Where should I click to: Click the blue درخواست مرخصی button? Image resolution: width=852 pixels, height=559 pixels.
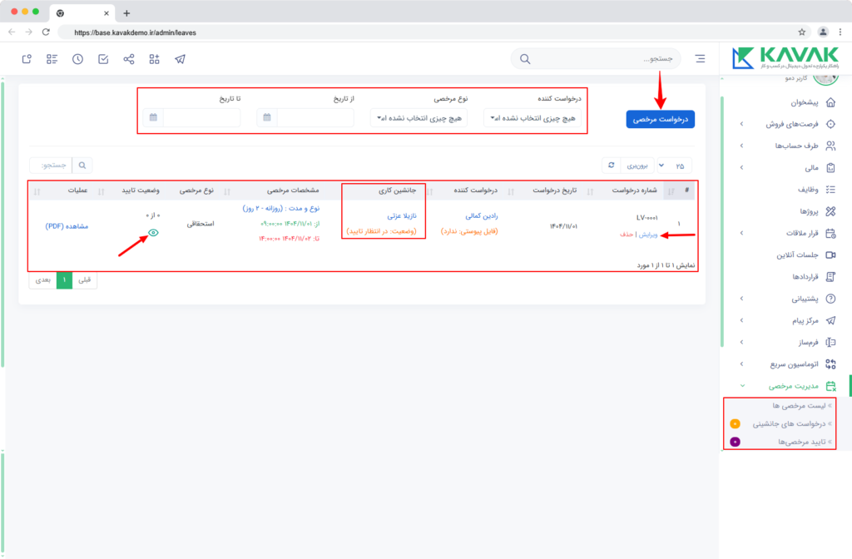click(x=660, y=120)
